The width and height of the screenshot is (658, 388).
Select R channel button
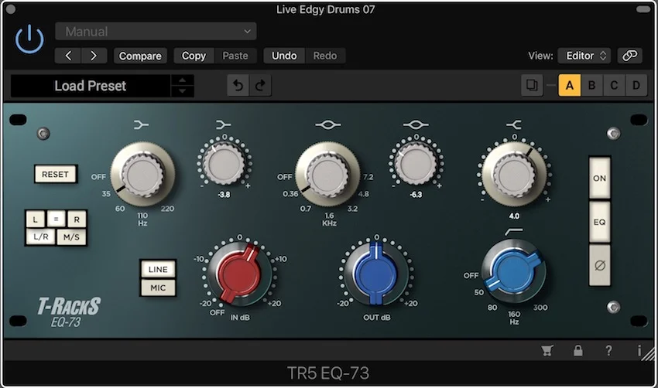point(77,220)
